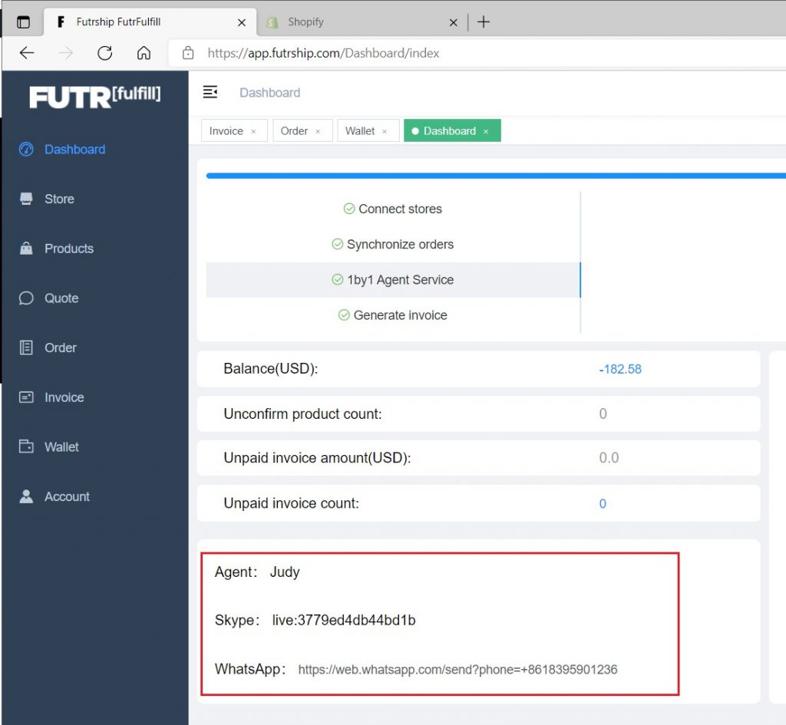Click the site lock icon in address bar
786x725 pixels.
pos(188,53)
